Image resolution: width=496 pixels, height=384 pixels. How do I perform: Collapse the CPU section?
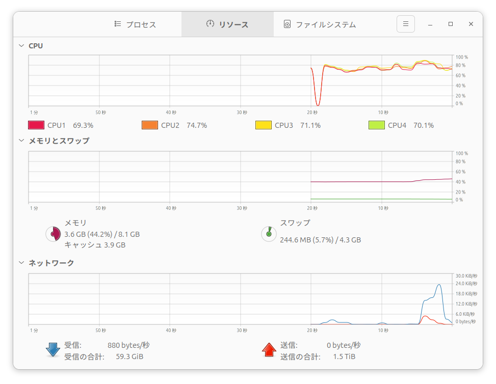click(x=21, y=46)
